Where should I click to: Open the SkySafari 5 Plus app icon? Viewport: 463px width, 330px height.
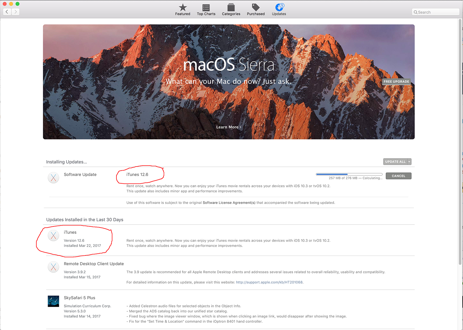pyautogui.click(x=53, y=301)
